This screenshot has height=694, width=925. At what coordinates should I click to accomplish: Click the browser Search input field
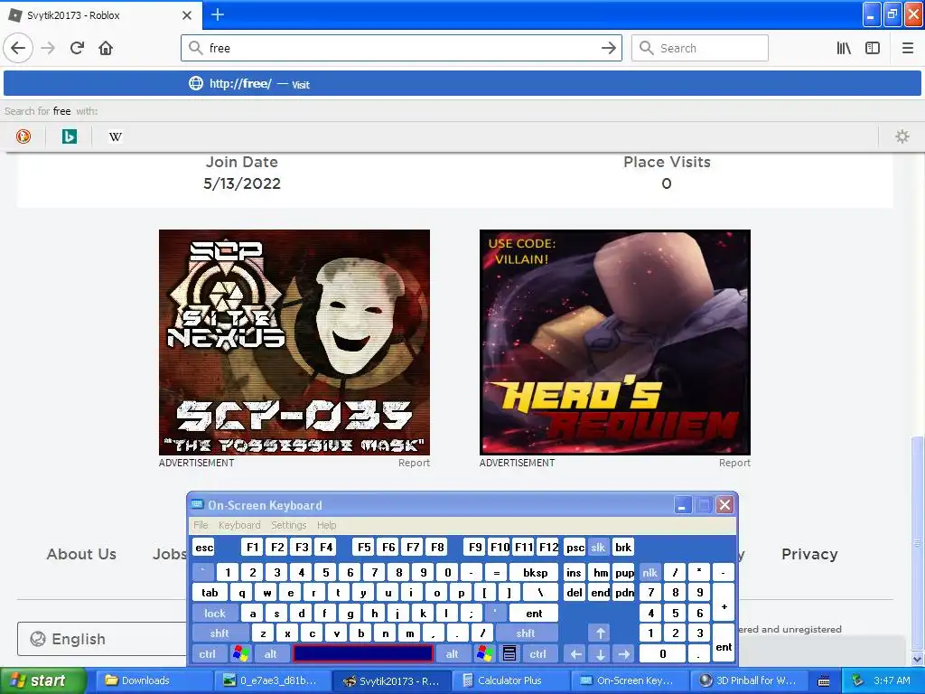point(700,48)
